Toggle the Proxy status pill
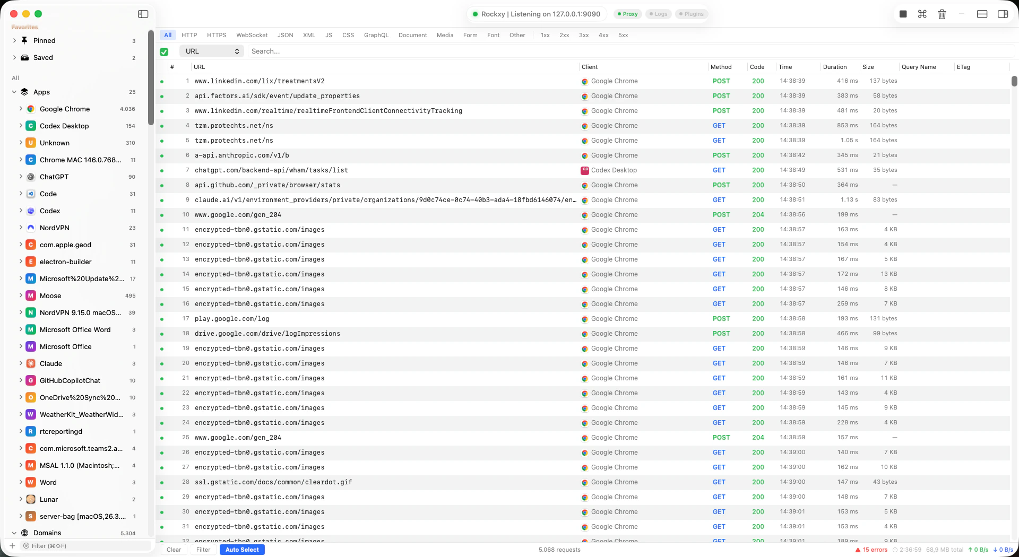Viewport: 1019px width, 557px height. pos(628,14)
